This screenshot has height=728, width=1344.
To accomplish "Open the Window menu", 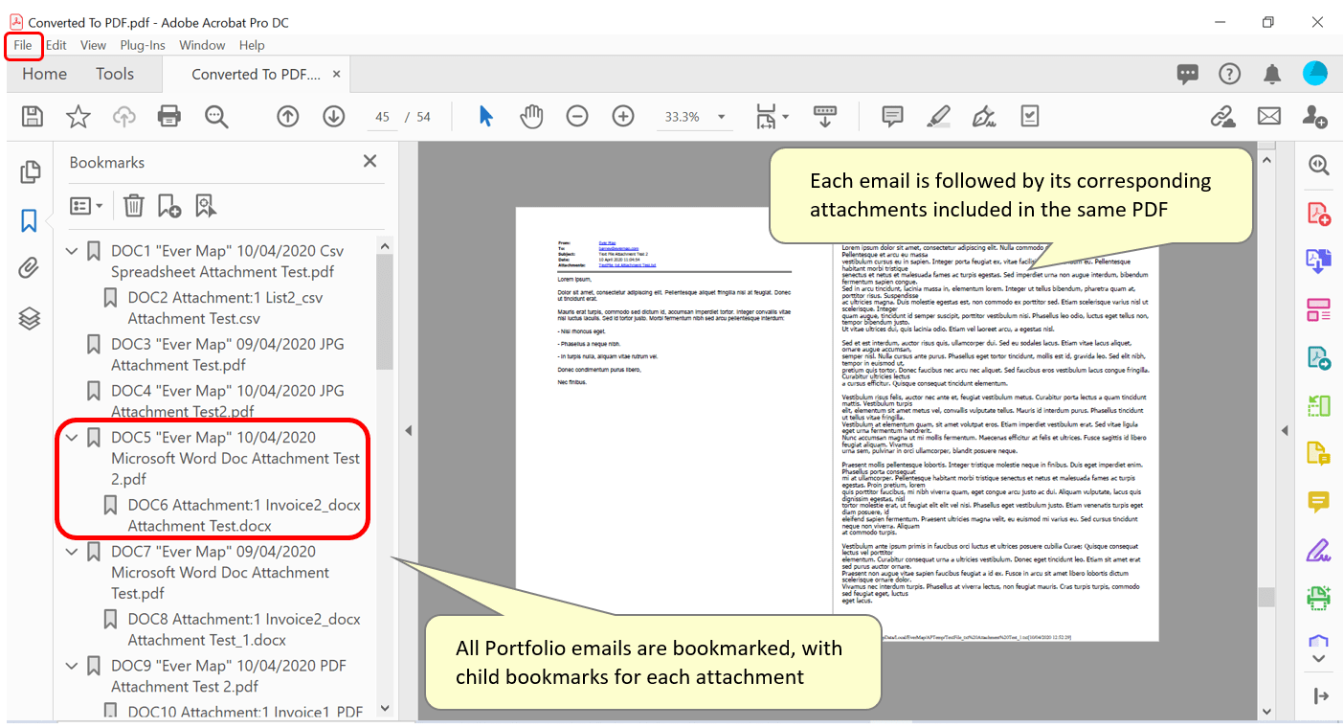I will [202, 45].
